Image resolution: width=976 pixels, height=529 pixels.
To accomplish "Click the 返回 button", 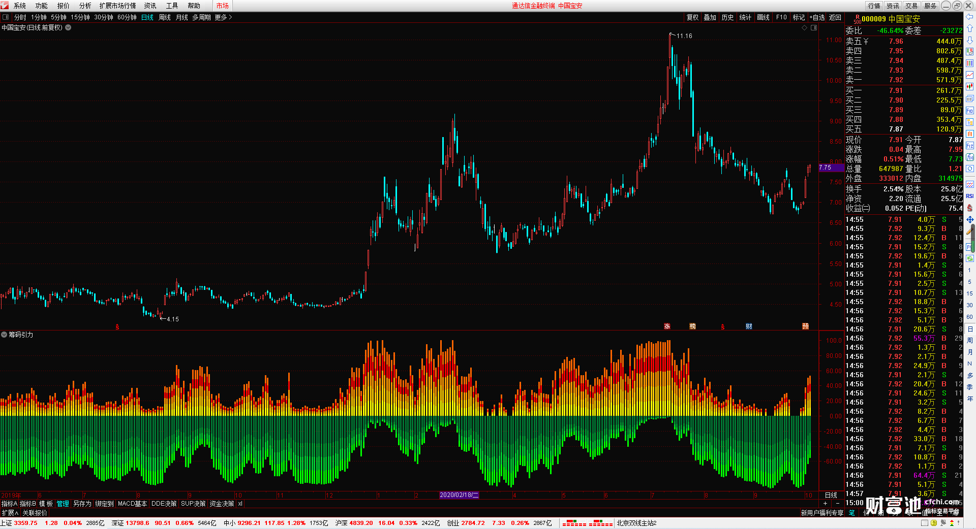I will point(835,17).
